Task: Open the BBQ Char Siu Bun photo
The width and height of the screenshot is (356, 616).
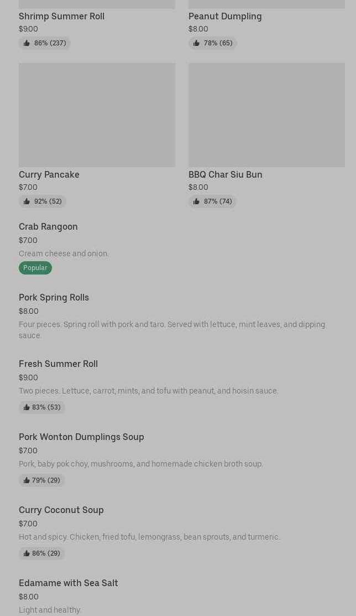Action: 266,115
